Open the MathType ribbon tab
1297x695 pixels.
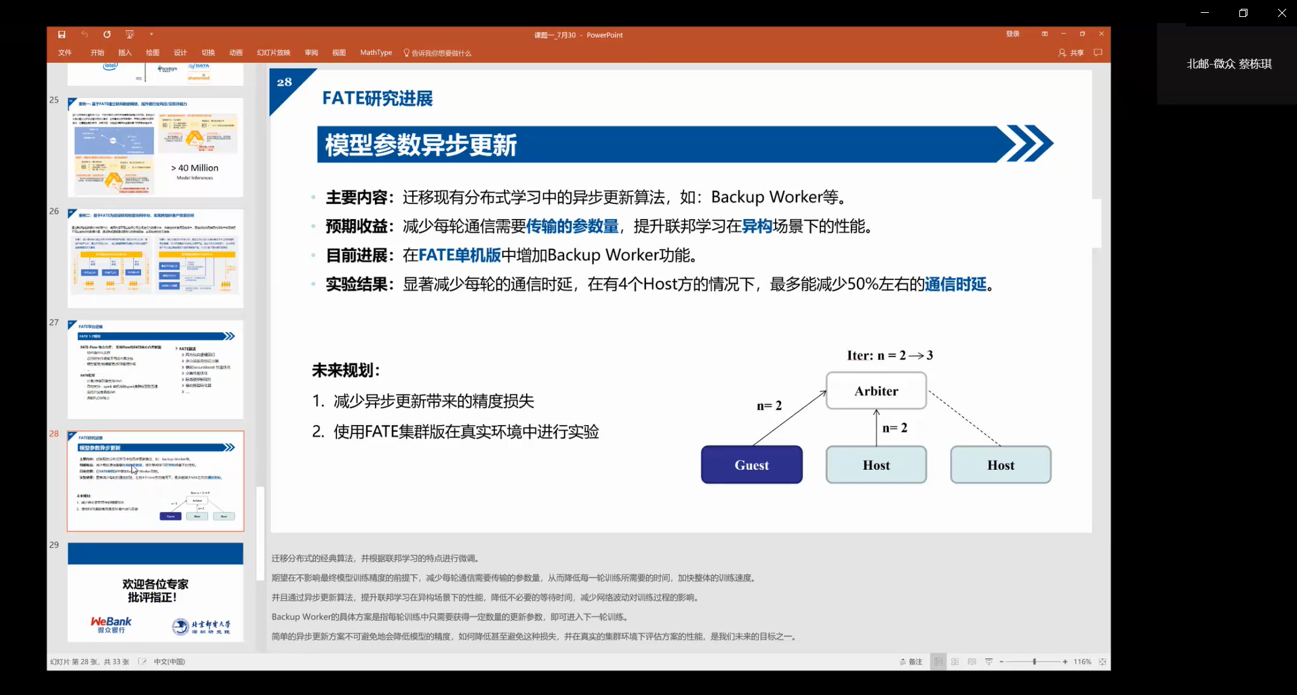pyautogui.click(x=376, y=53)
